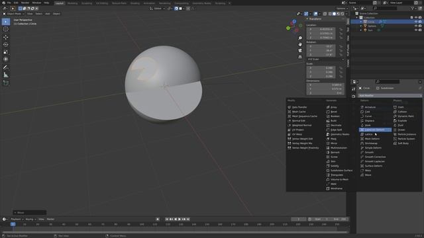Image resolution: width=424 pixels, height=238 pixels.
Task: Open the Edit menu
Action: 16,3
